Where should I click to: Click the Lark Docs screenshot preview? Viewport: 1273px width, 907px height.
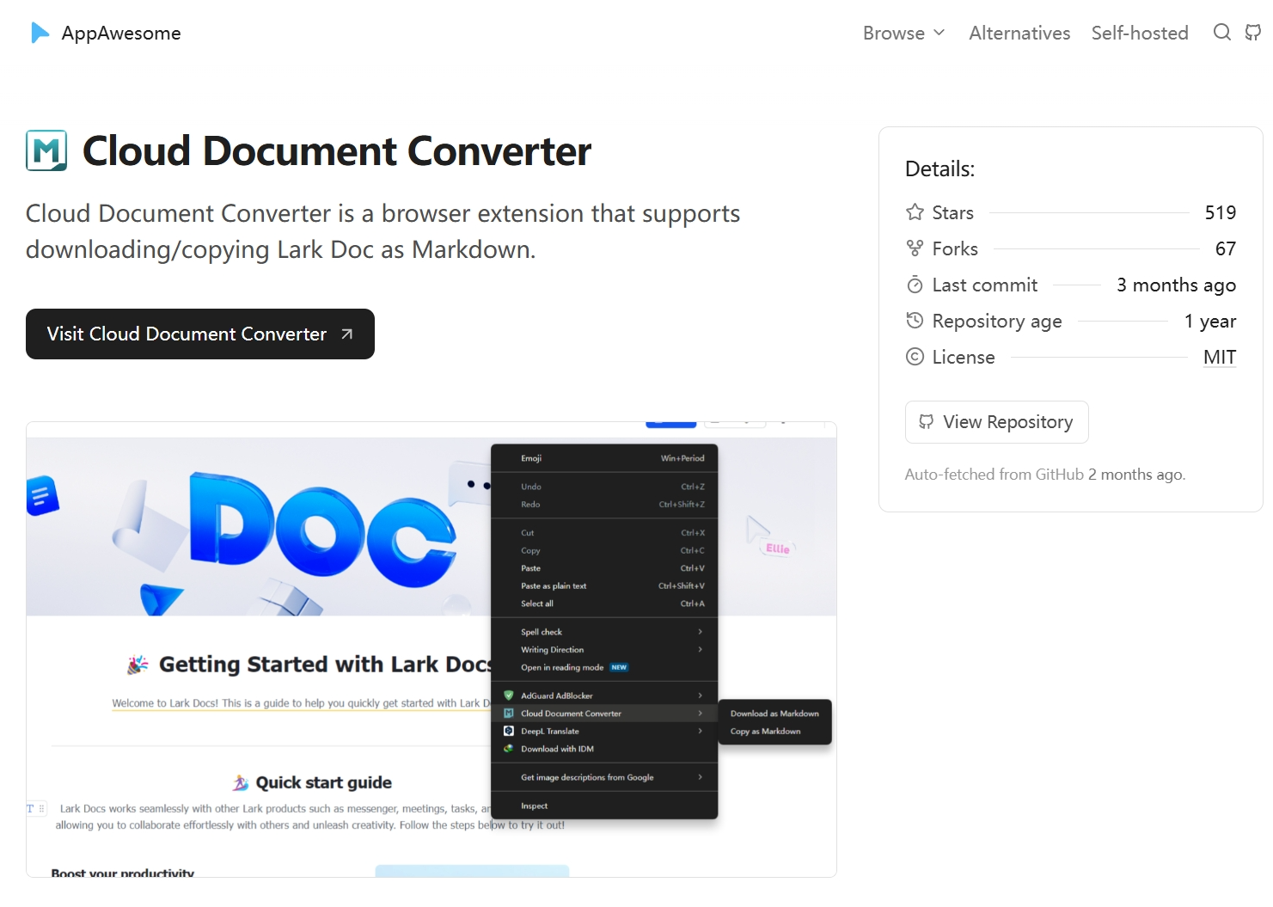pos(431,649)
